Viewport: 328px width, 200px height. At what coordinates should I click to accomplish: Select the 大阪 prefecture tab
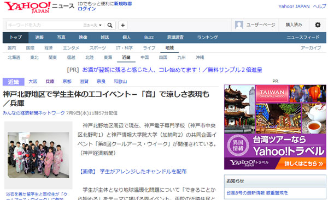pos(33,81)
